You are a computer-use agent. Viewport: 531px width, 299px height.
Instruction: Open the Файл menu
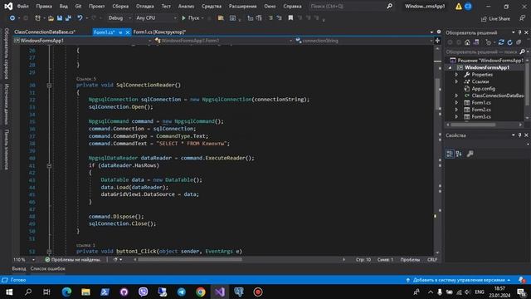pos(22,6)
